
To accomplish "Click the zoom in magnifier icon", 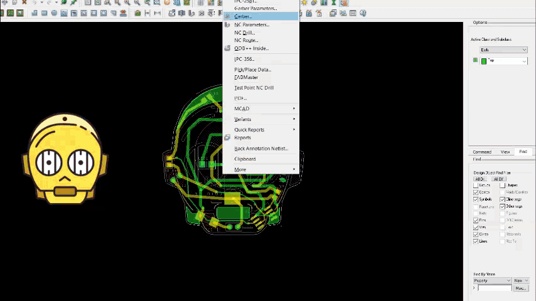I will tap(127, 3).
